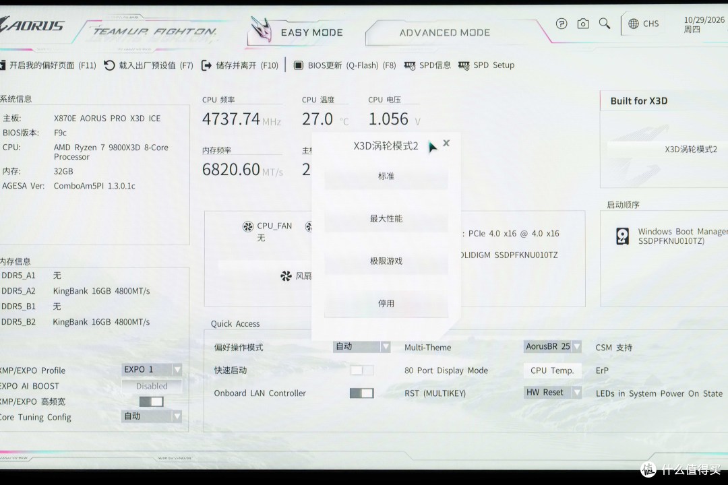Open the EXPO 1 profile dropdown
Screen dimensions: 728x485
tap(152, 369)
